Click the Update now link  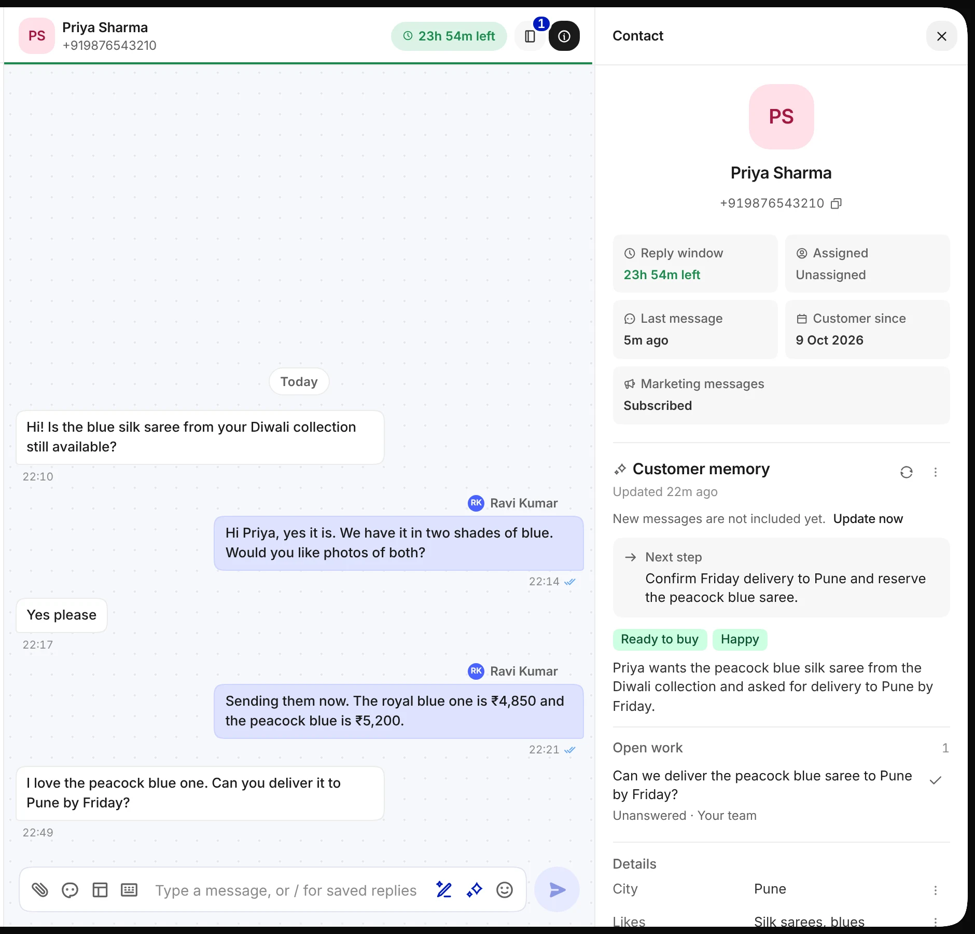pyautogui.click(x=868, y=519)
